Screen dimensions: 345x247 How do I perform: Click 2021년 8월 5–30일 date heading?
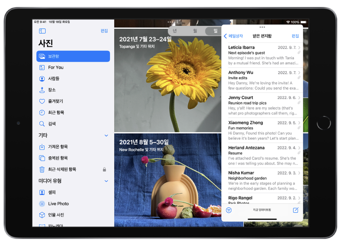(x=144, y=142)
